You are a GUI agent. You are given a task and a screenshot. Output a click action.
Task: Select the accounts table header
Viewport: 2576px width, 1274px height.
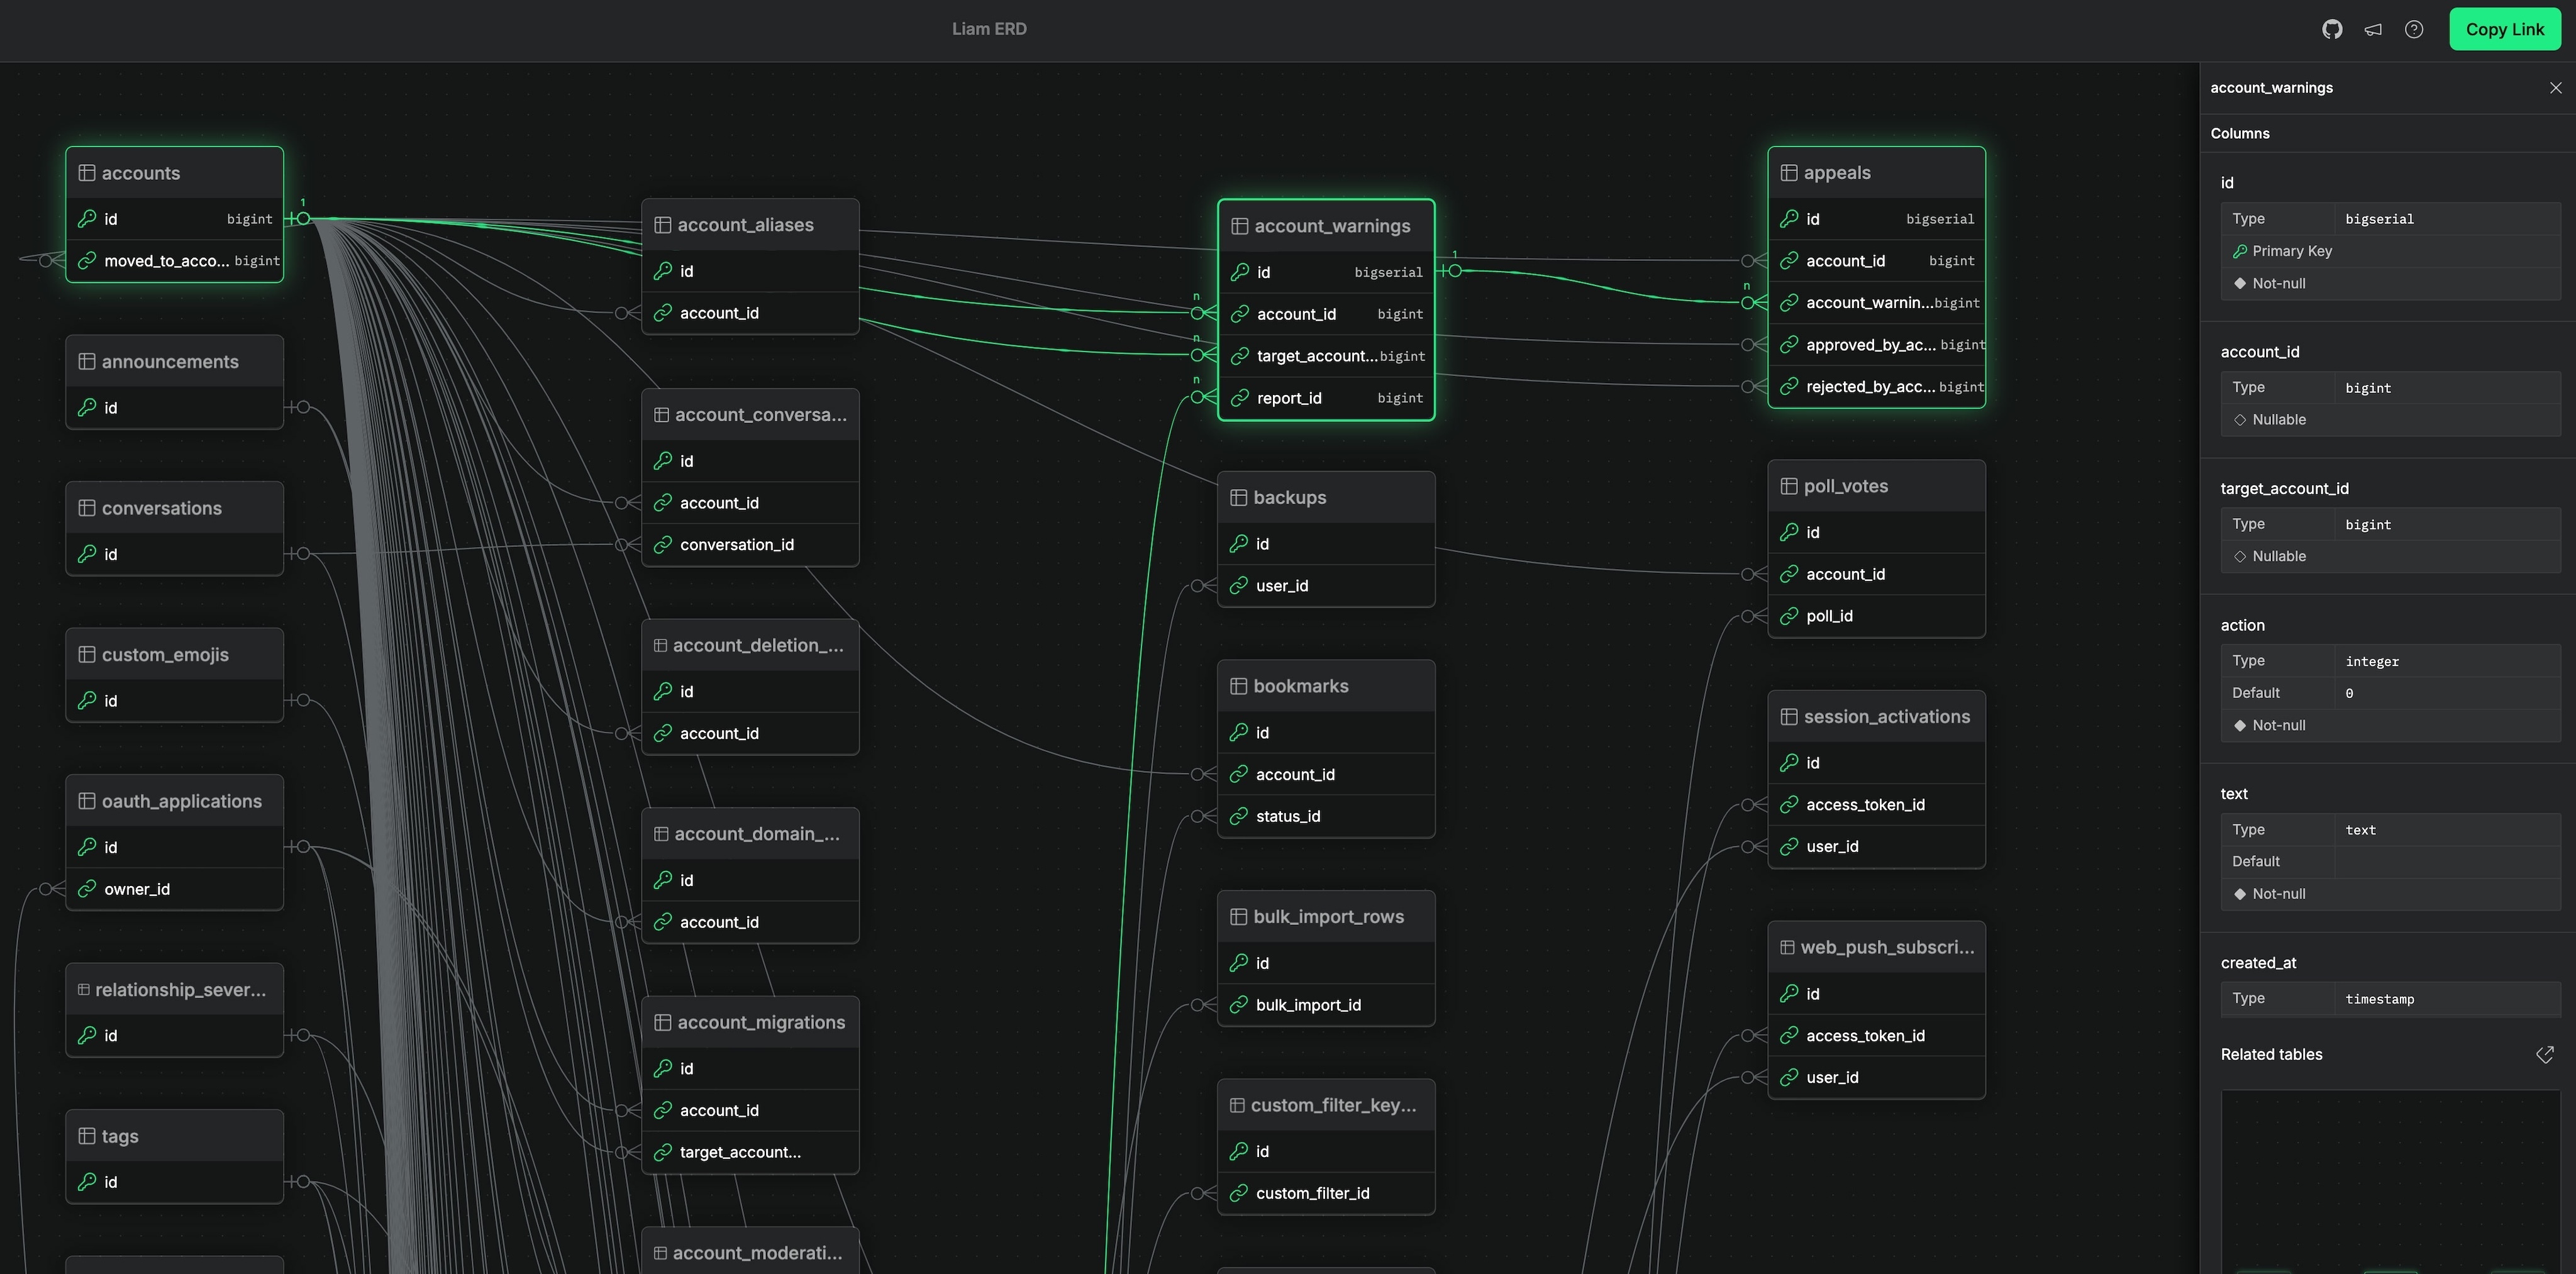175,173
